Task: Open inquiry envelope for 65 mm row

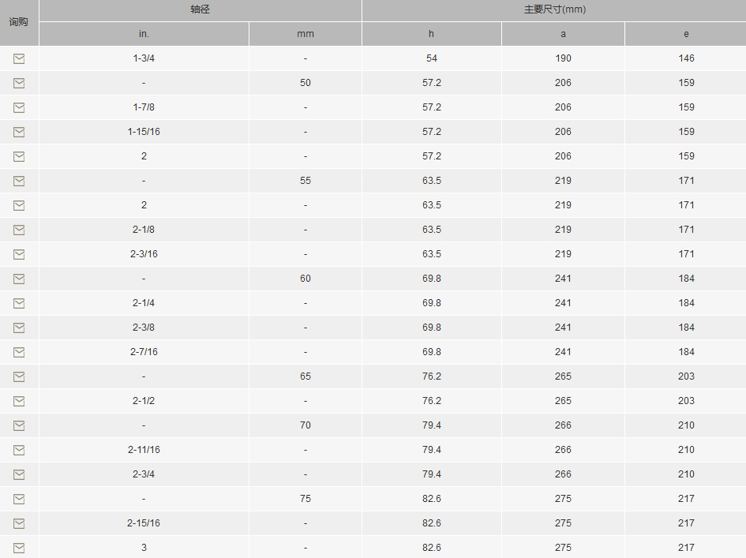Action: point(19,377)
